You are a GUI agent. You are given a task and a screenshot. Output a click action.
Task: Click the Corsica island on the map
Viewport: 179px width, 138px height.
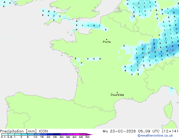click(x=168, y=110)
